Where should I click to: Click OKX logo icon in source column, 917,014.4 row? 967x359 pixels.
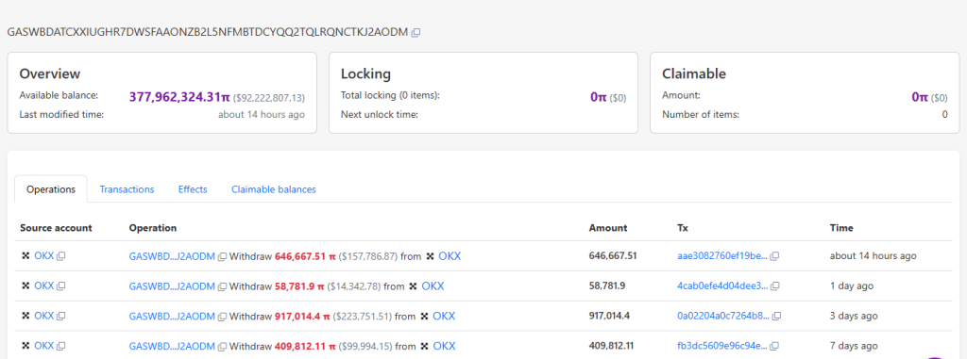tap(25, 316)
